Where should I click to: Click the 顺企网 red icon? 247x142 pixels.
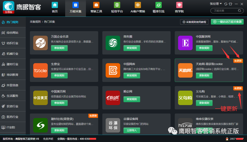point(113,98)
